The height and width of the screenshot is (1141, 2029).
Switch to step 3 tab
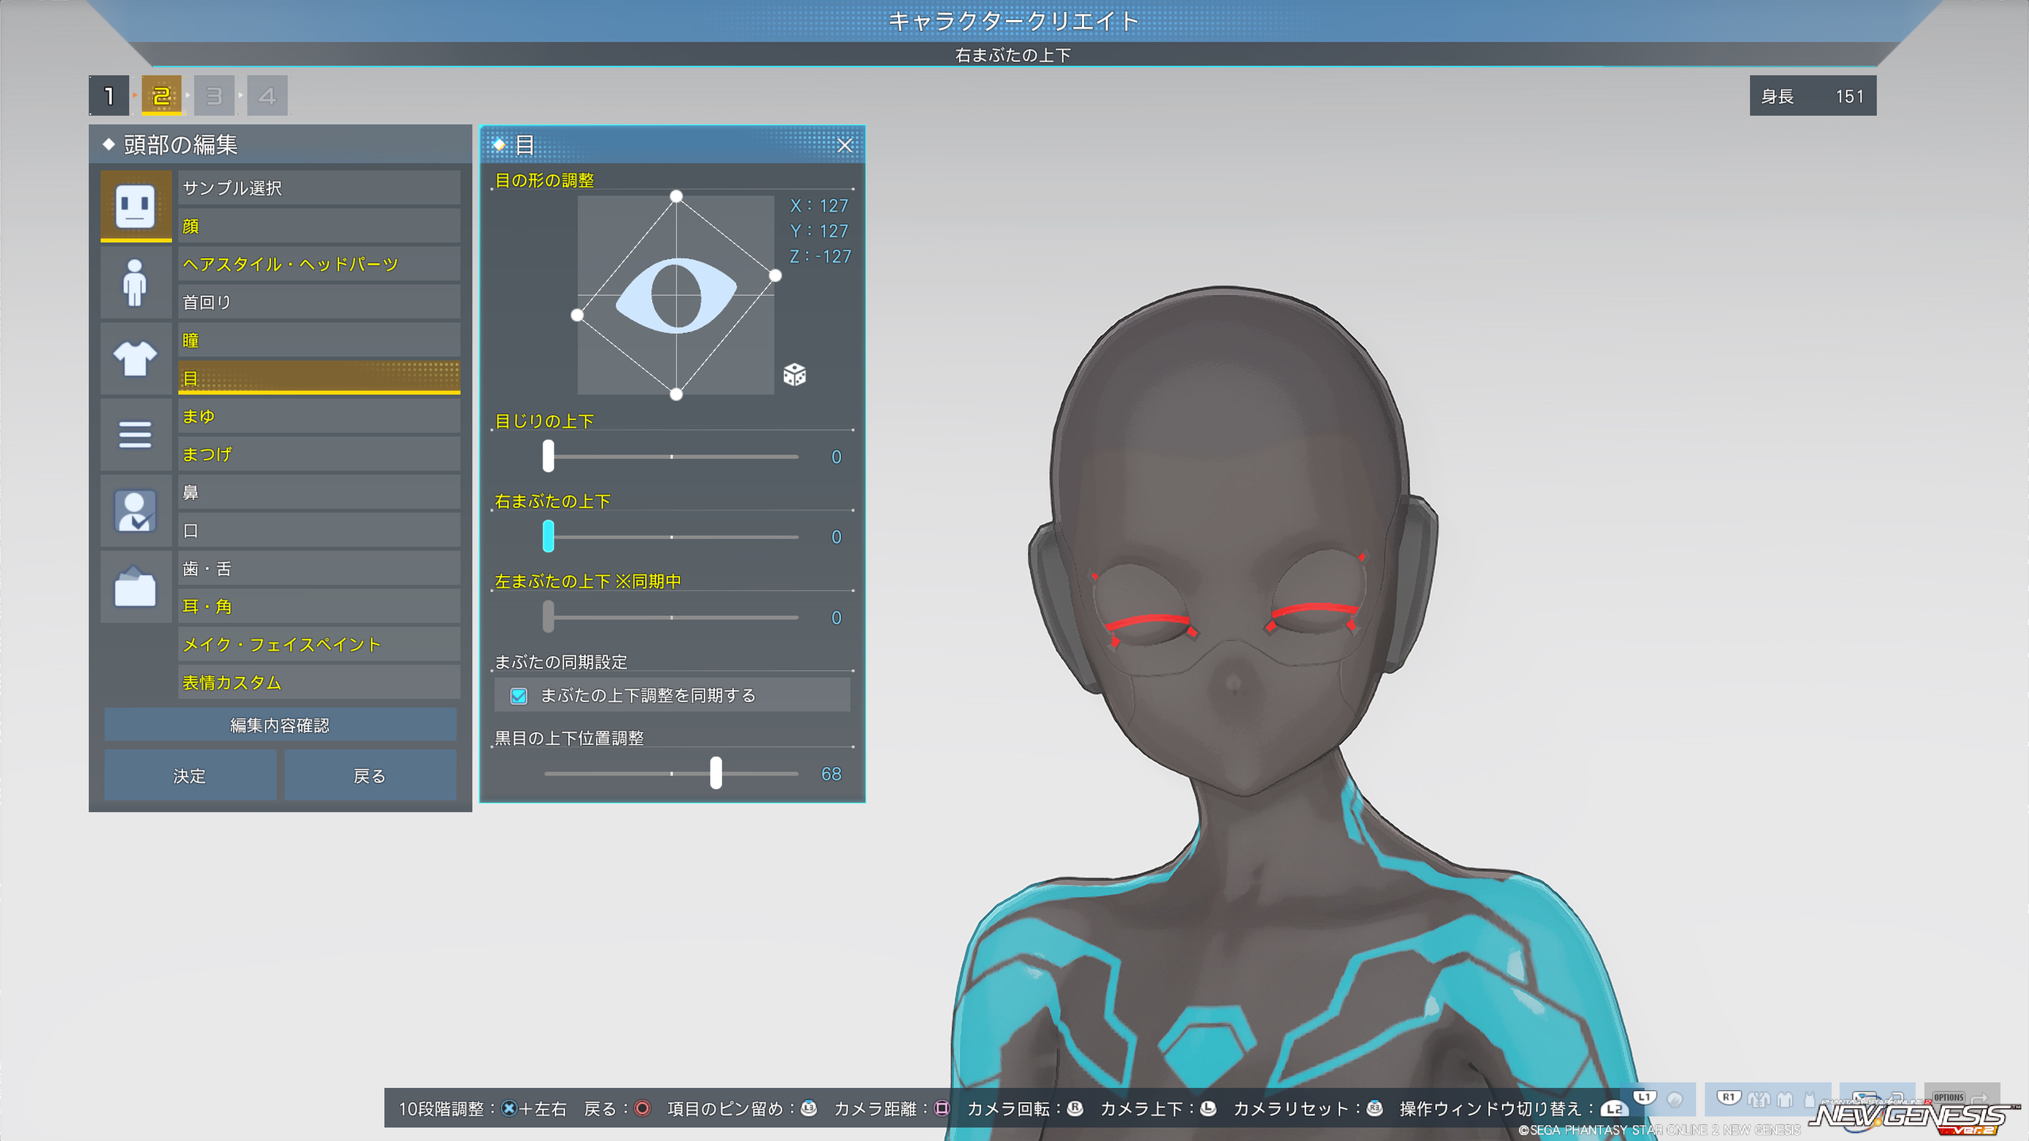pyautogui.click(x=213, y=96)
